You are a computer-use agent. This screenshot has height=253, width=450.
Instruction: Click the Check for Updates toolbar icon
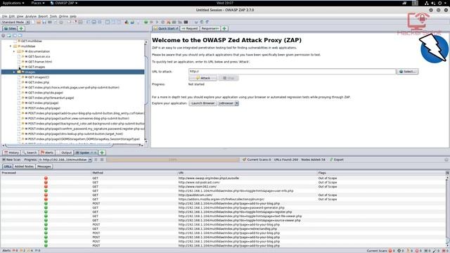(x=132, y=22)
